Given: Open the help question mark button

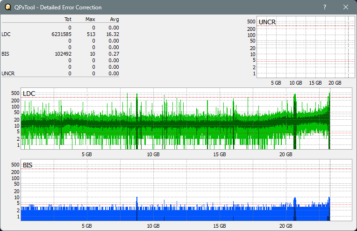Looking at the screenshot, I should pyautogui.click(x=324, y=7).
